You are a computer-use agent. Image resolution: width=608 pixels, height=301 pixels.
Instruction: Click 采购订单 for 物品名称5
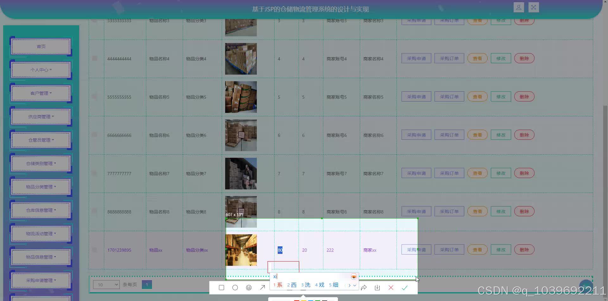pyautogui.click(x=449, y=97)
